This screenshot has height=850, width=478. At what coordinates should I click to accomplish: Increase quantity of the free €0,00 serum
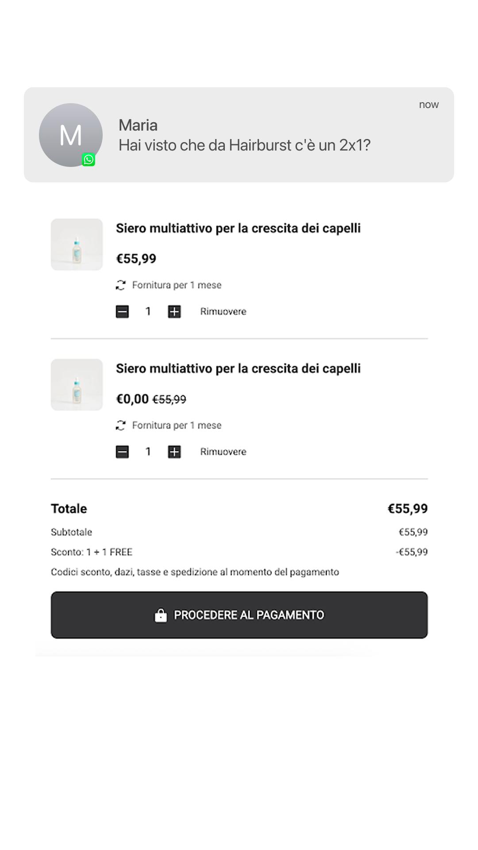click(174, 452)
